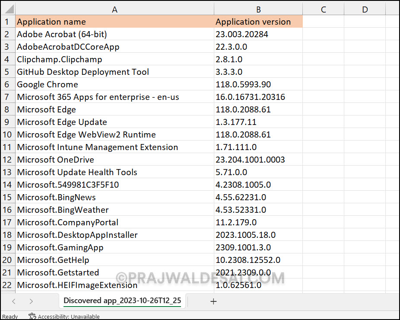Select cell Google Chrome
This screenshot has width=400, height=320.
click(x=114, y=84)
